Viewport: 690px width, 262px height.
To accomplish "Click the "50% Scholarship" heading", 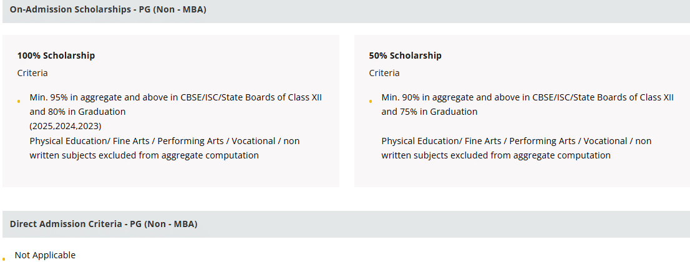I will [x=405, y=56].
